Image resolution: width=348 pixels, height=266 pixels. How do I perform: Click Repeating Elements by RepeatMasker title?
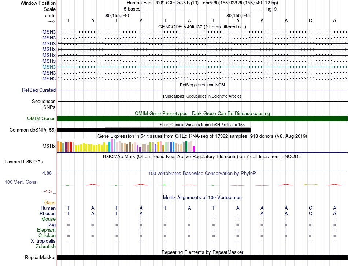coord(203,252)
